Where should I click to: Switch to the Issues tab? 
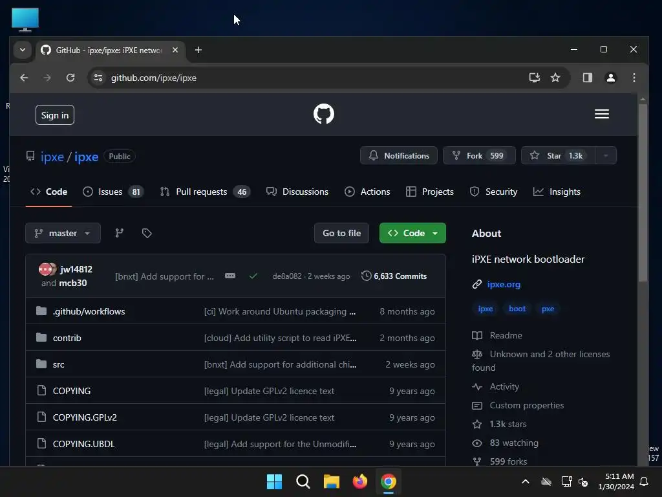click(112, 192)
